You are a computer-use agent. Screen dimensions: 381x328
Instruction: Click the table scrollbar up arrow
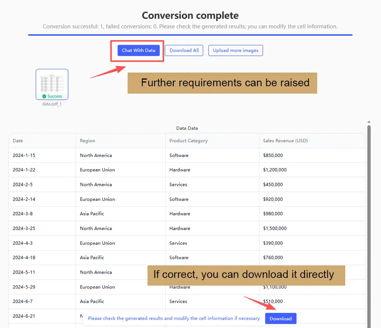tap(369, 122)
